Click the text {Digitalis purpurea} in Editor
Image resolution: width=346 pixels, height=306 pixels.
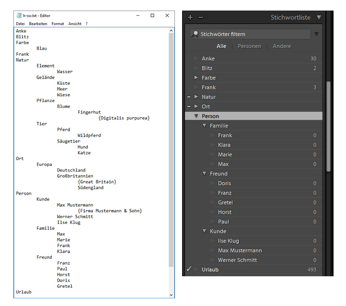tap(124, 118)
